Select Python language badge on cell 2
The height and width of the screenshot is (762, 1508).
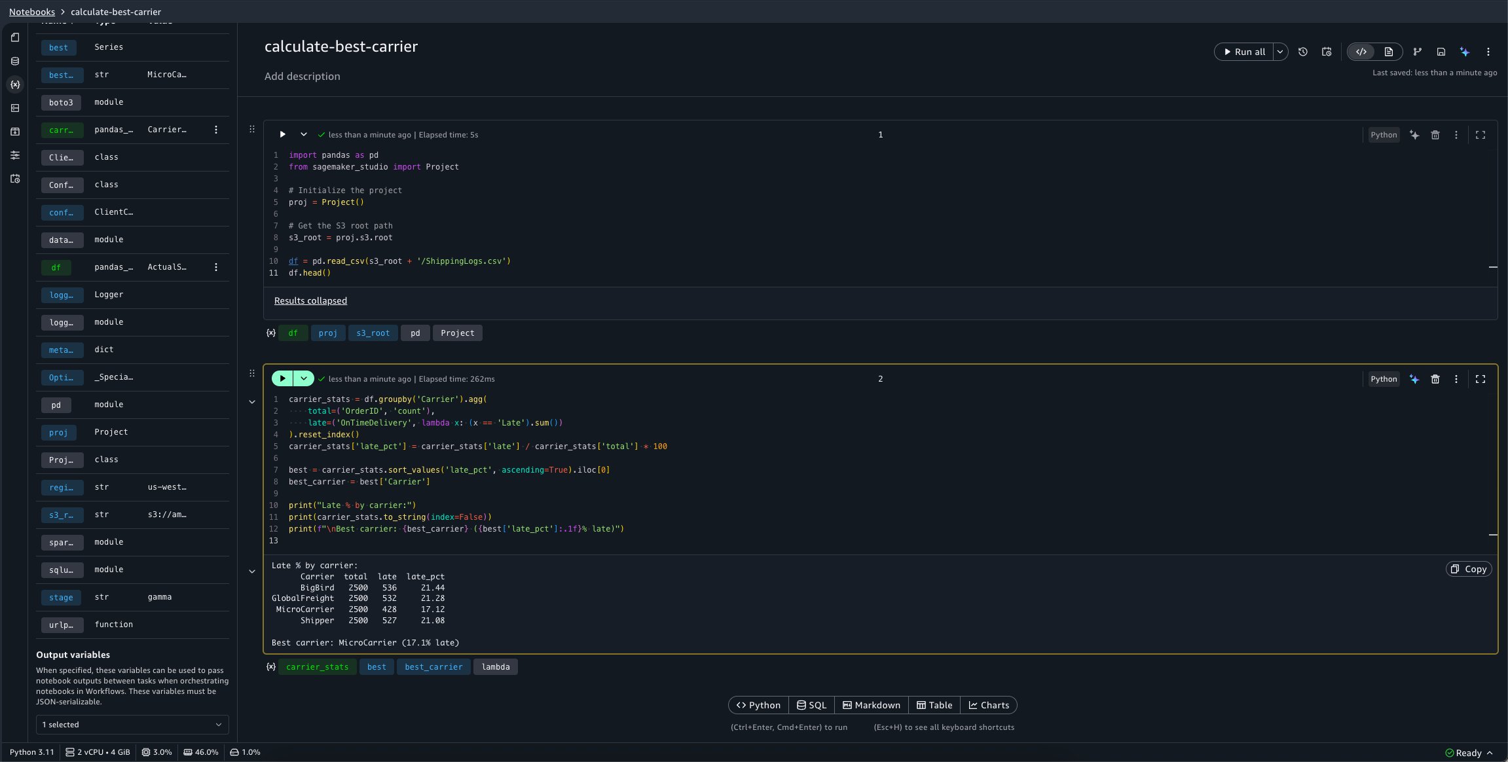tap(1384, 379)
